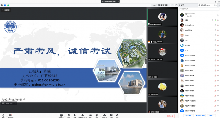
Task: Open the speaker view layout dropdown
Action: tap(164, 5)
